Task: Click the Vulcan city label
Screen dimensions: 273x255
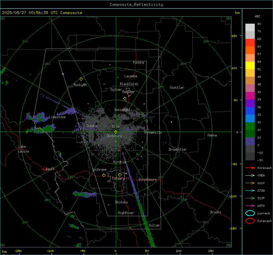Action: (x=154, y=225)
